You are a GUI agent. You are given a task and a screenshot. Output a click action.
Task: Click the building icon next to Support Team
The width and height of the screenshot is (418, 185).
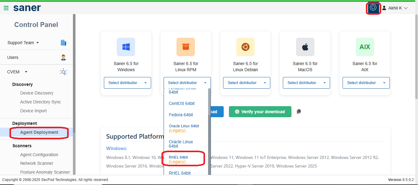[x=63, y=43]
